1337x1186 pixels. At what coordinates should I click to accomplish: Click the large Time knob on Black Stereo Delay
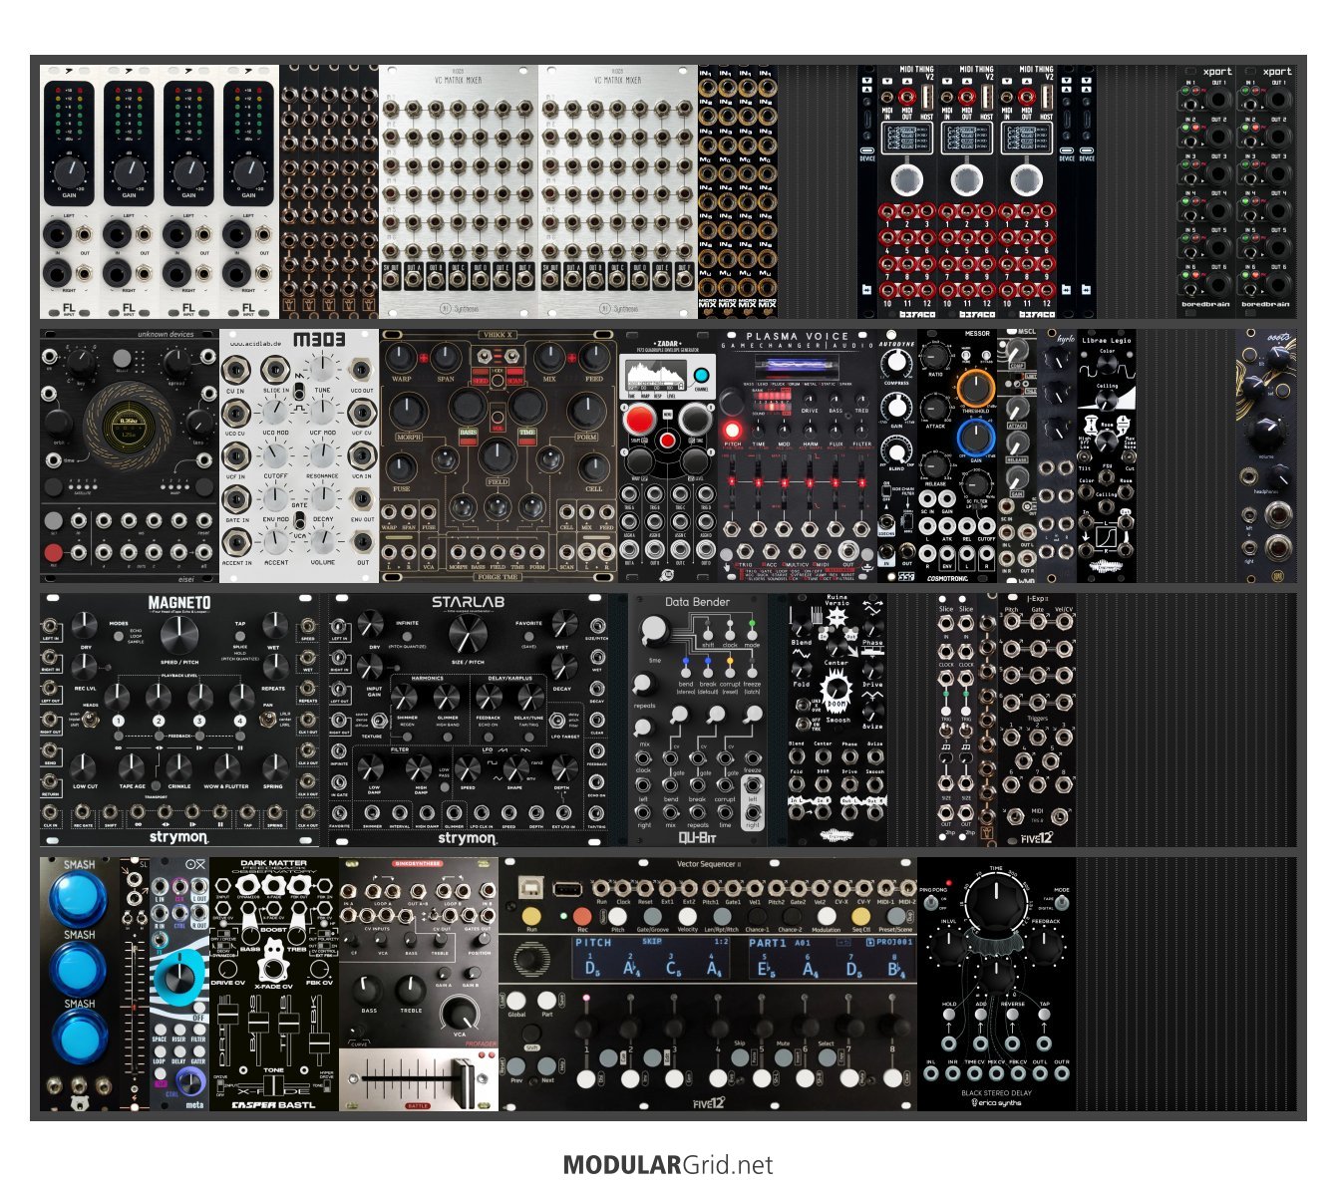(x=996, y=910)
